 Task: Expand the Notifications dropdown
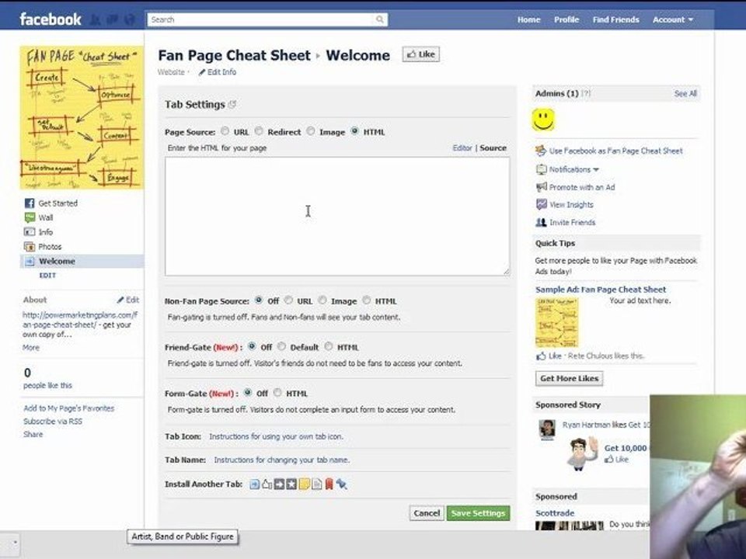coord(573,169)
